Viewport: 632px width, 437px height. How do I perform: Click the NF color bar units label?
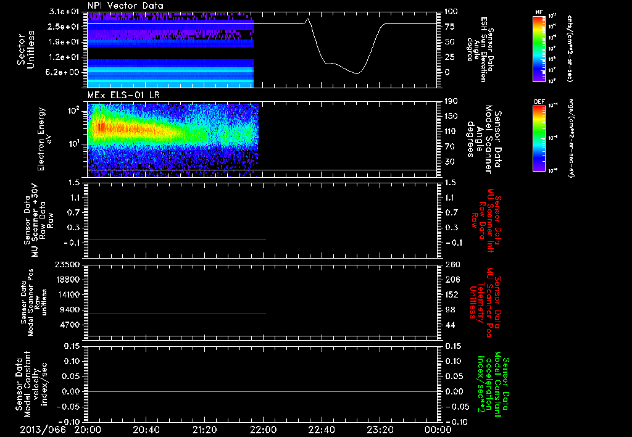[570, 48]
